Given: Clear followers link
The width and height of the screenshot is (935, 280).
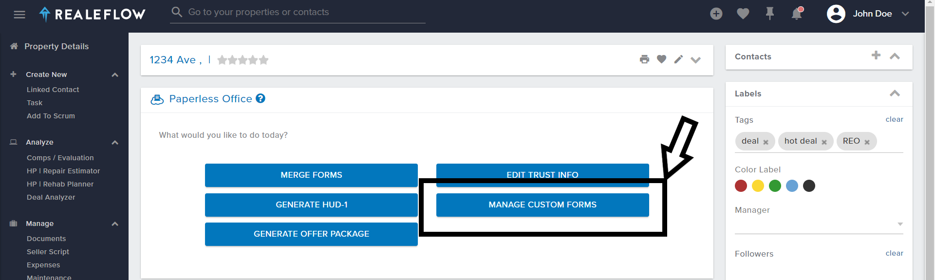Looking at the screenshot, I should [894, 253].
